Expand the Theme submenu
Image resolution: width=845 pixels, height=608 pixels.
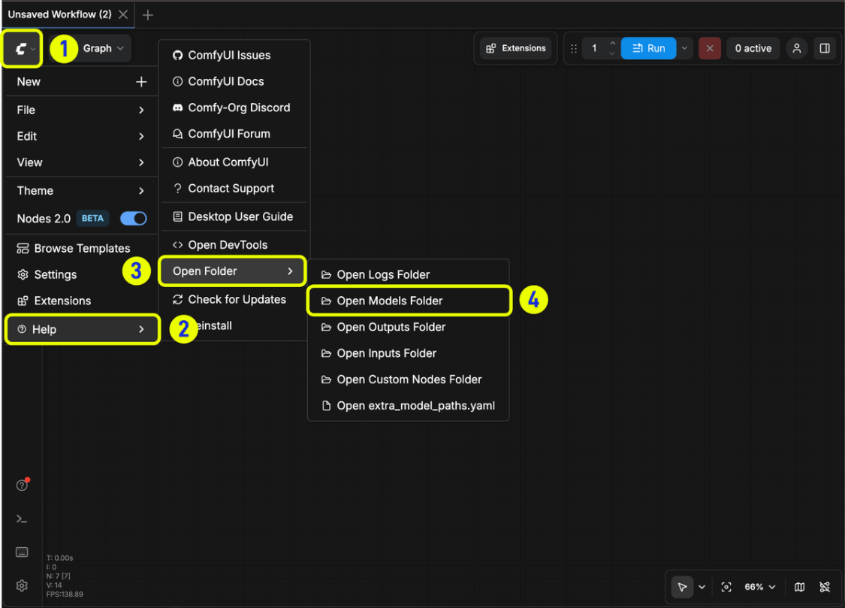[81, 191]
